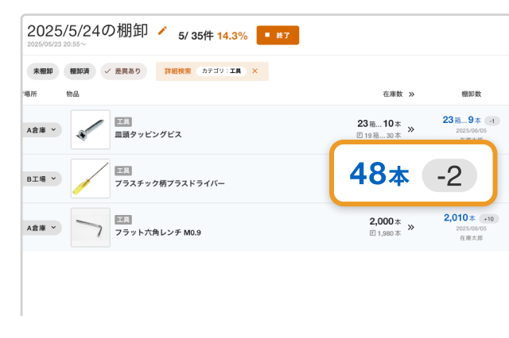The width and height of the screenshot is (509, 338).
Task: Select the 未棚卸 filter chip
Action: (42, 71)
